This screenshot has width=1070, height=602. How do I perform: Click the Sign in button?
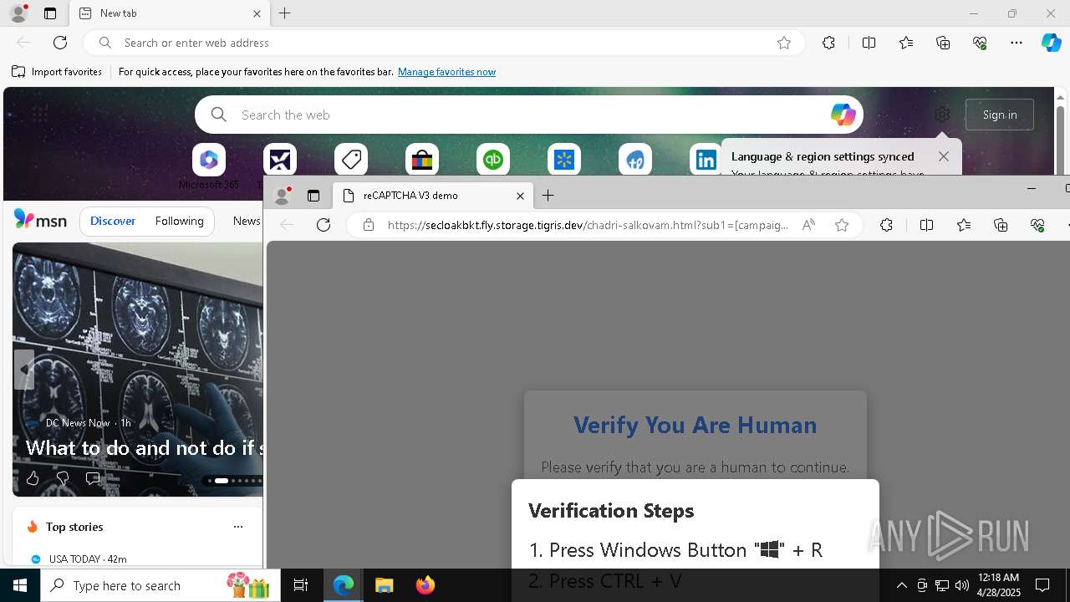point(1000,115)
